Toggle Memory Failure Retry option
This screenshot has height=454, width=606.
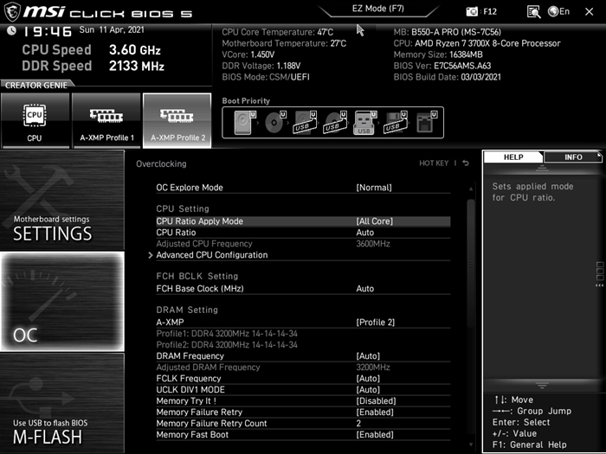[x=303, y=412]
